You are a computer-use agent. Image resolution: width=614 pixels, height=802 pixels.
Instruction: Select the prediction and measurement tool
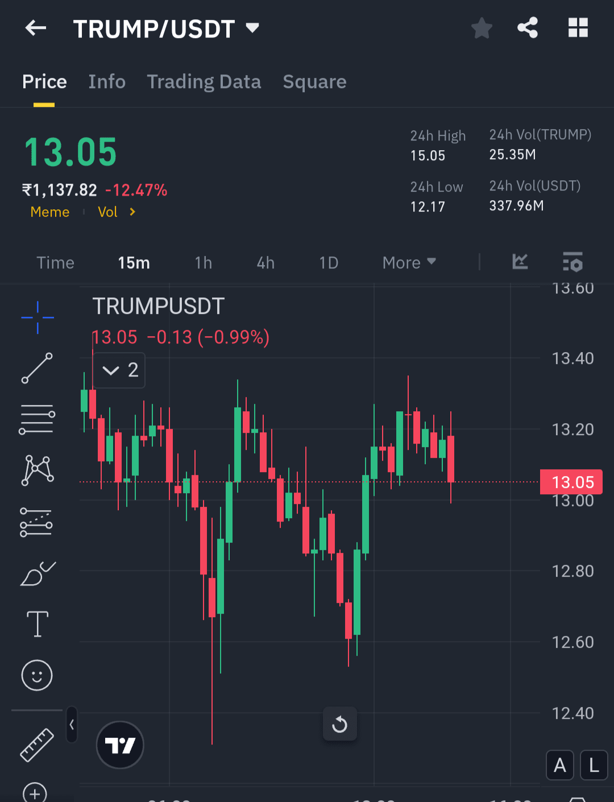[x=36, y=522]
